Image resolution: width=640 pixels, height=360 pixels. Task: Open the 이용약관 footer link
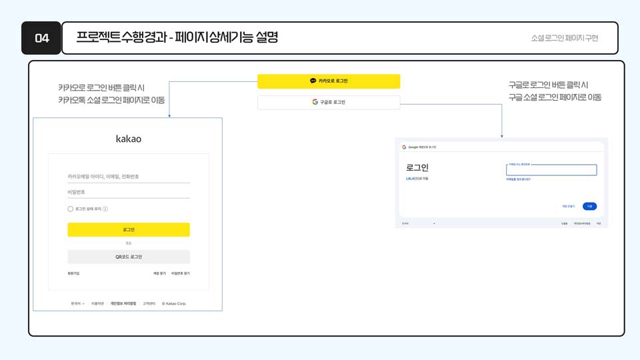click(x=97, y=304)
